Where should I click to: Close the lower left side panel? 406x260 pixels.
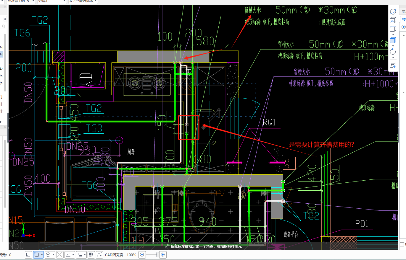click(4, 127)
